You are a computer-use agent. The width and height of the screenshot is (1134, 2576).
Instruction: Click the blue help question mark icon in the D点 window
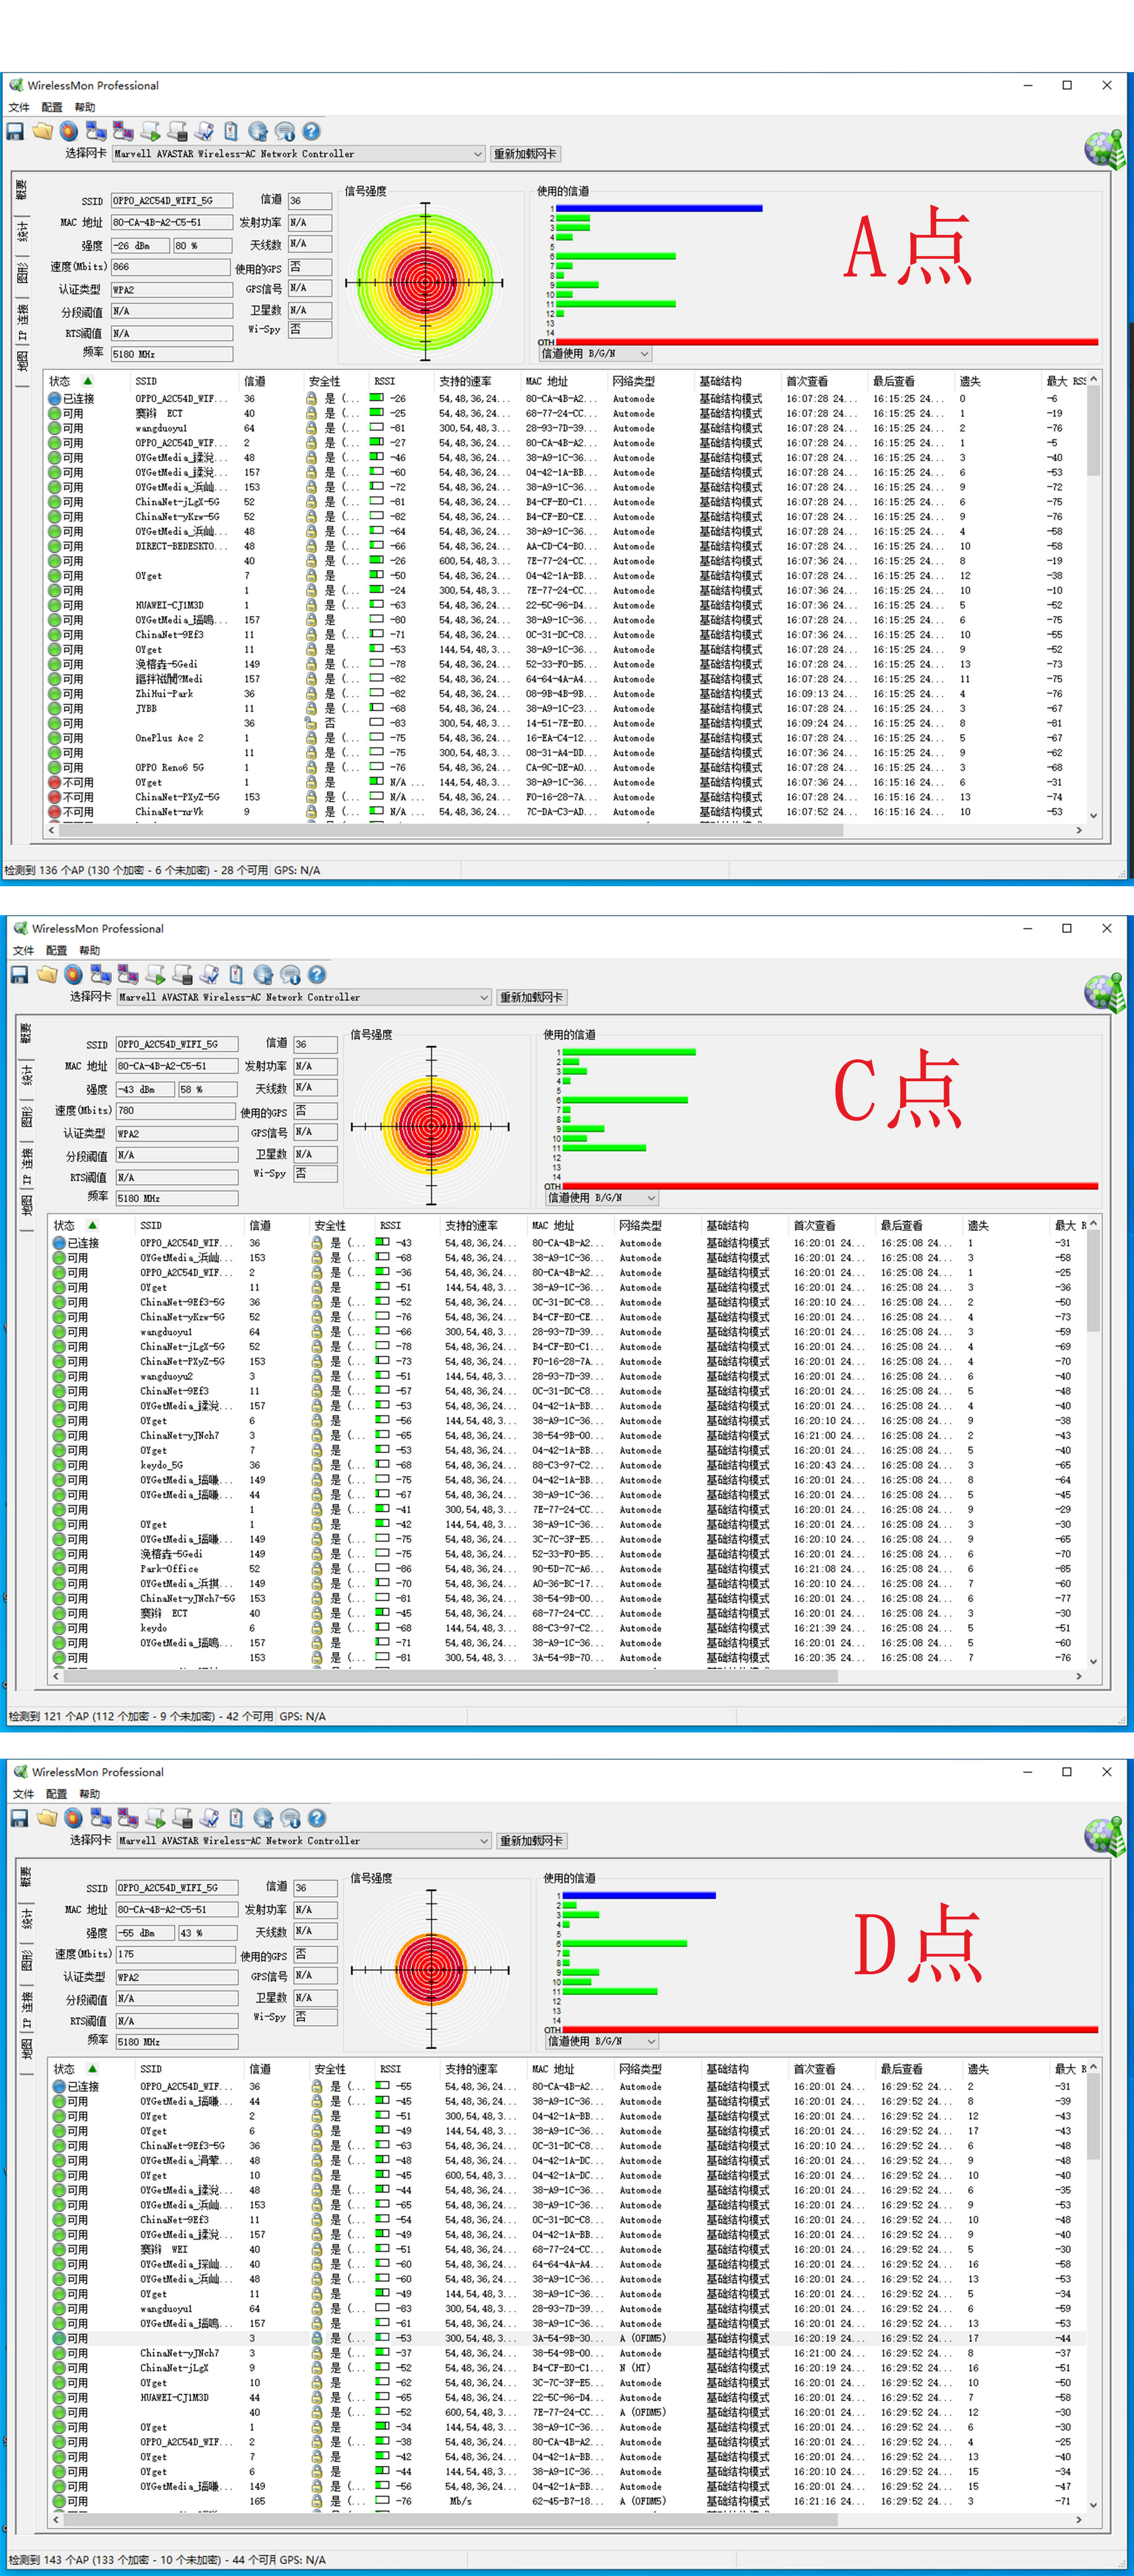(x=317, y=1818)
